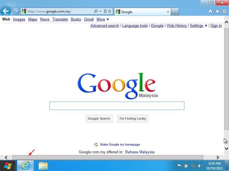Viewport: 229px width, 171px height.
Task: Open Windows Explorer folder taskbar icon
Action: [x=43, y=166]
